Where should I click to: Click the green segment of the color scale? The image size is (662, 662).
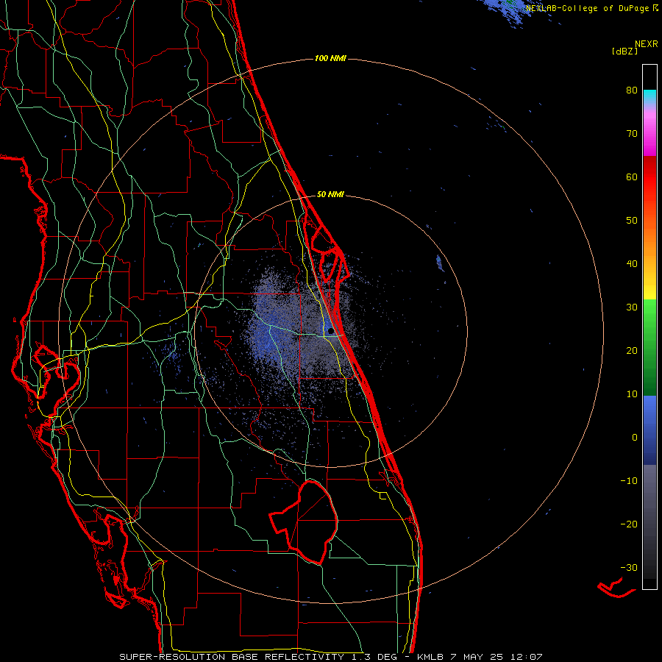[649, 347]
